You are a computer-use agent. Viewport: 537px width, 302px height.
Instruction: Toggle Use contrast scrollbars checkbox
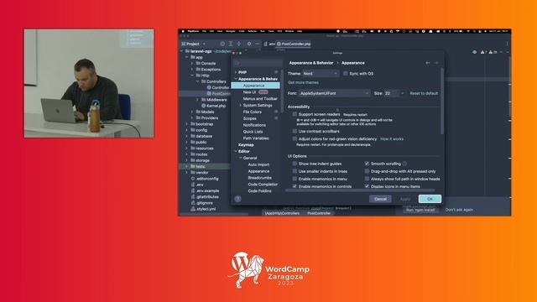pos(295,131)
